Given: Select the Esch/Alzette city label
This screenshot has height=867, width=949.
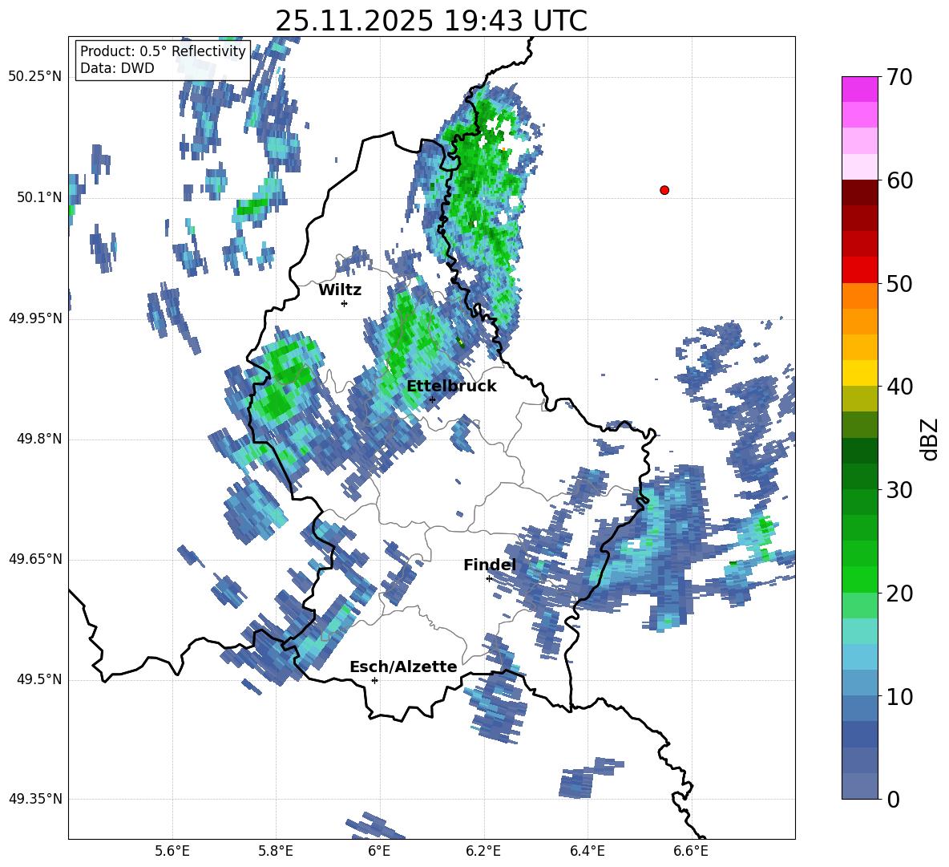Looking at the screenshot, I should [x=403, y=666].
